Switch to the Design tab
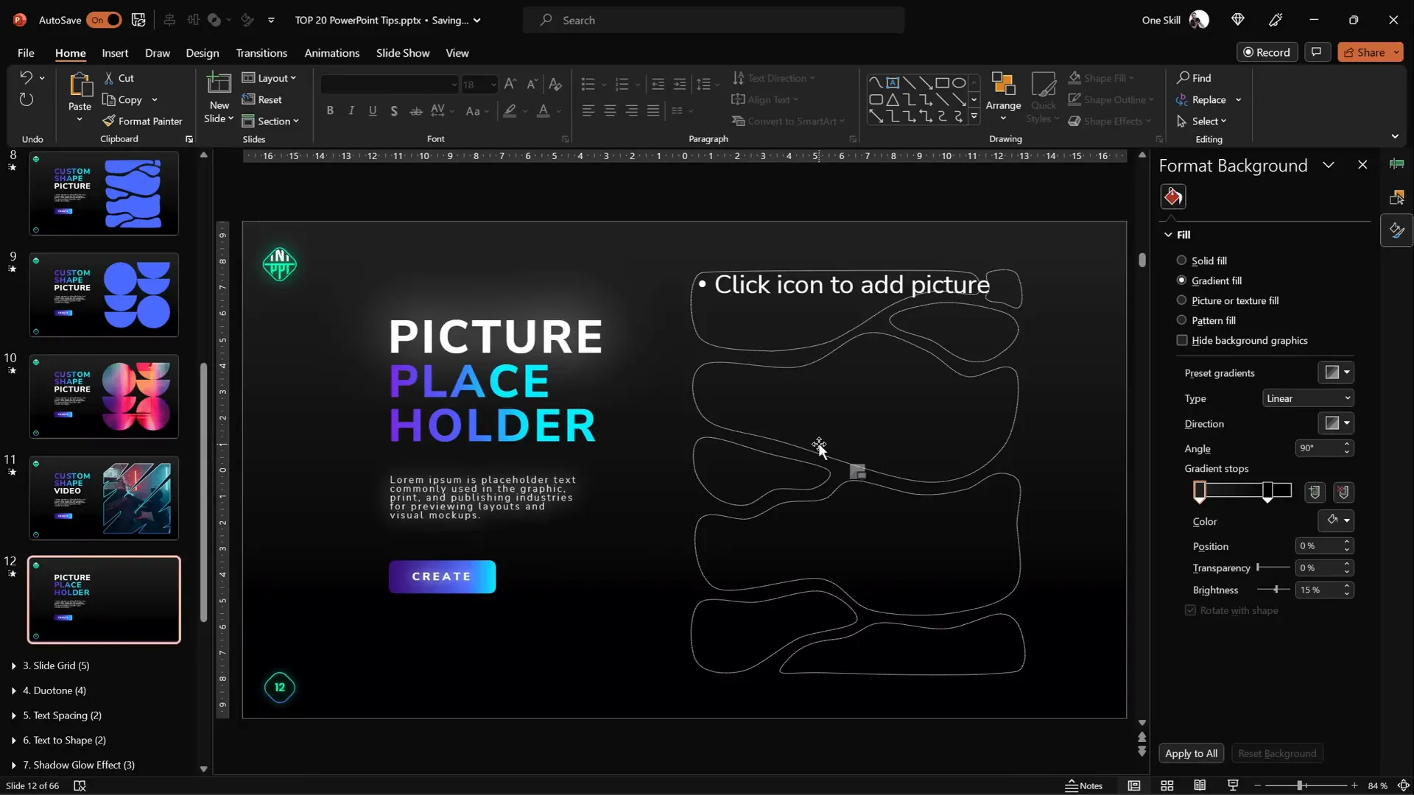 (202, 53)
